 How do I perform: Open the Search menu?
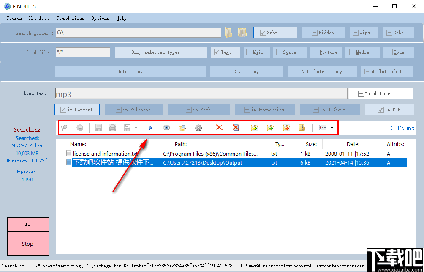coord(14,18)
